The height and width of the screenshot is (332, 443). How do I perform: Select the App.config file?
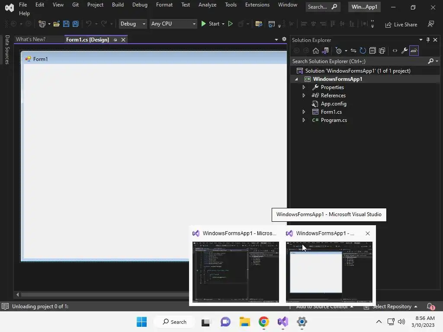tap(334, 104)
